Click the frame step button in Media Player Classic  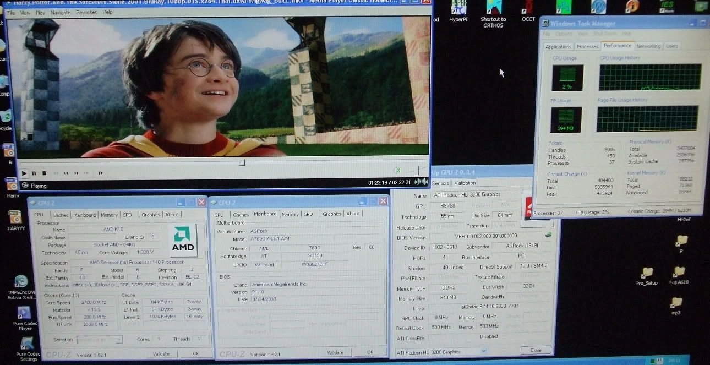click(101, 173)
